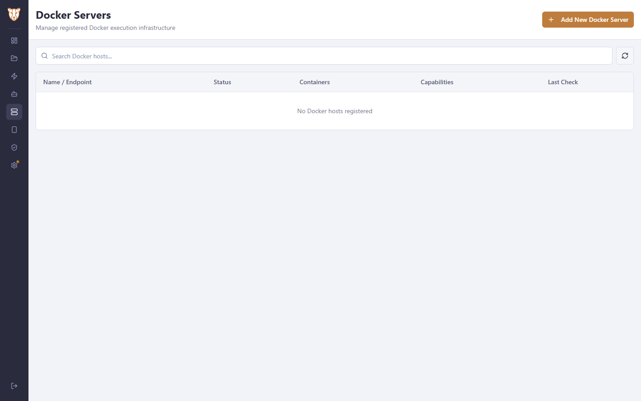
Task: Open the mobile device icon in sidebar
Action: tap(14, 130)
